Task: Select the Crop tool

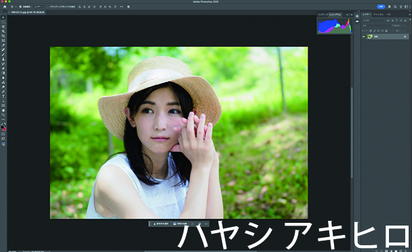Action: point(3,36)
